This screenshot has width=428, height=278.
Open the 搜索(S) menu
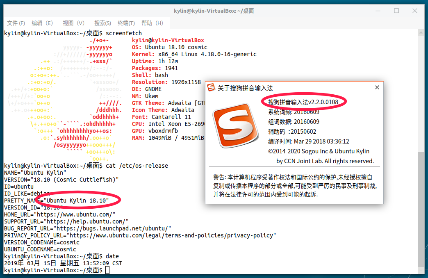pos(102,23)
